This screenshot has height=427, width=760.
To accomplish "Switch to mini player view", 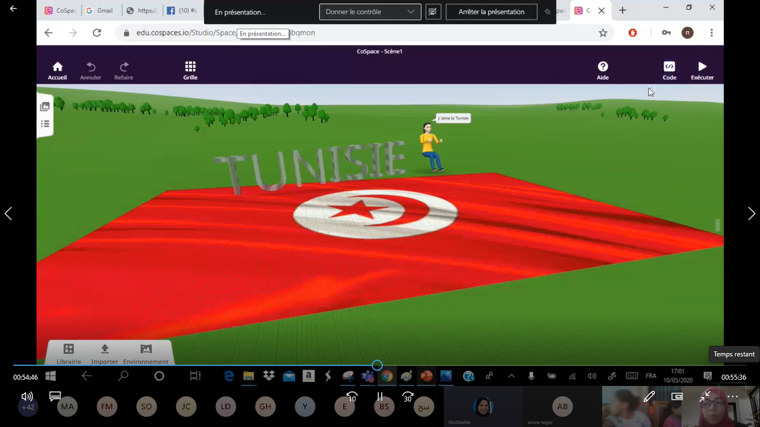I will [677, 397].
